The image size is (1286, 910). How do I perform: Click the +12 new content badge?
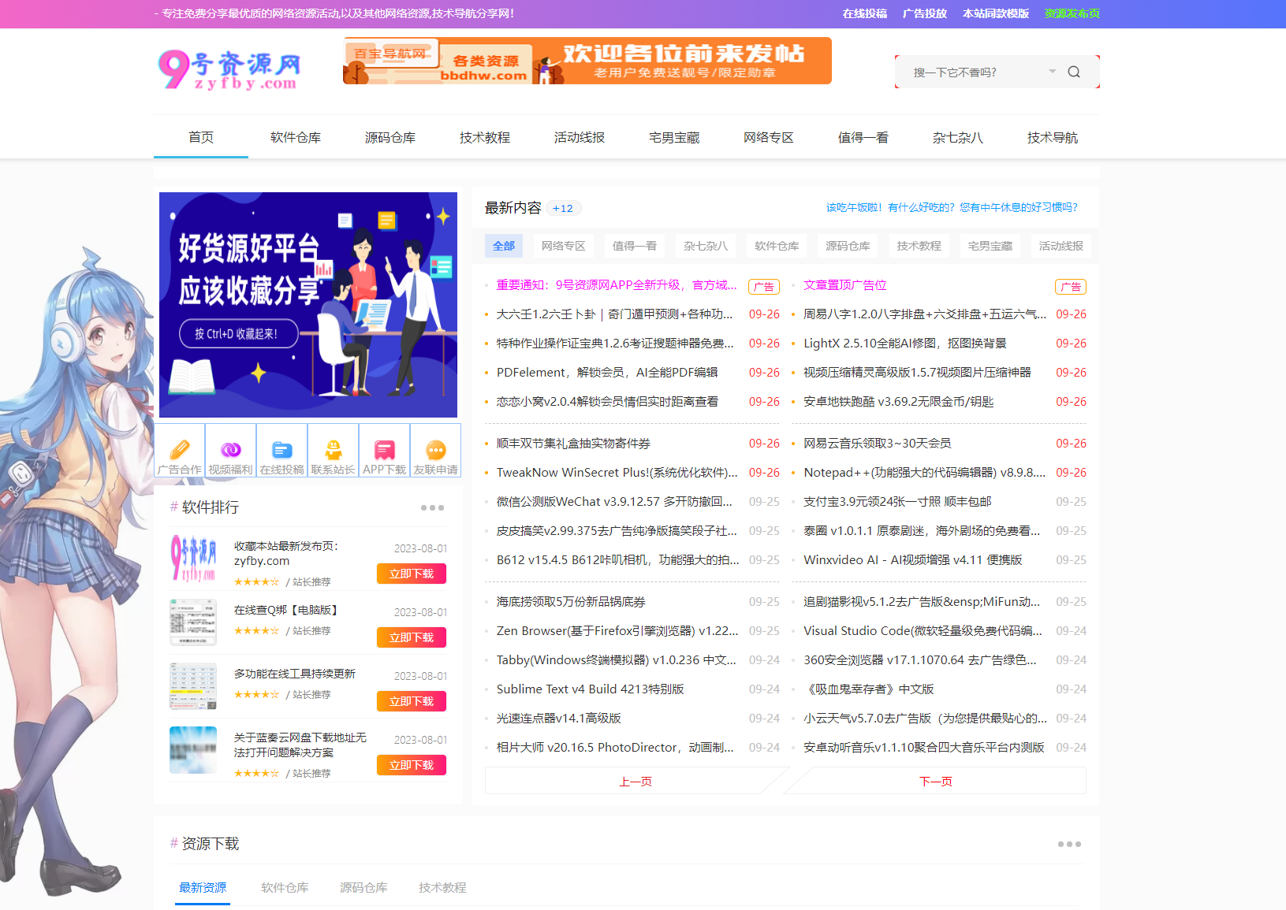[563, 208]
